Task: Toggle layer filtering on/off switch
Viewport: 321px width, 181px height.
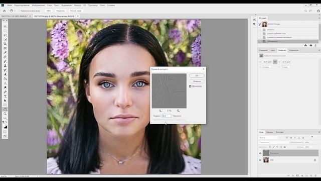Action: (x=312, y=137)
